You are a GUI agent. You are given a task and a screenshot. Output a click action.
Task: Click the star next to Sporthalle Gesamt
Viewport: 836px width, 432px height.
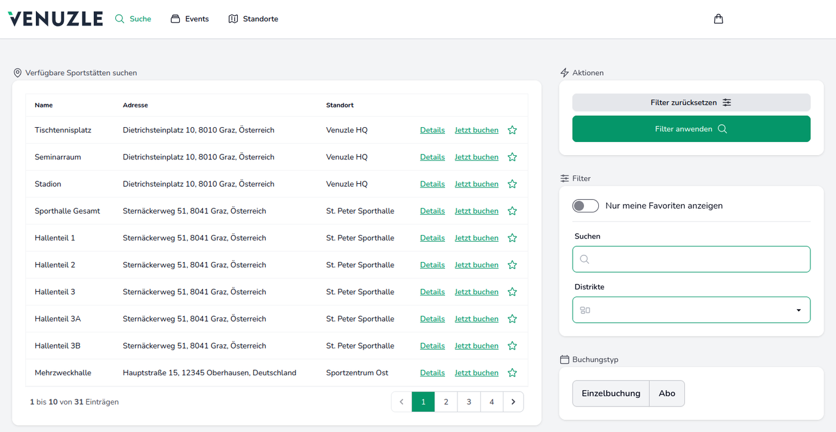[x=512, y=211]
